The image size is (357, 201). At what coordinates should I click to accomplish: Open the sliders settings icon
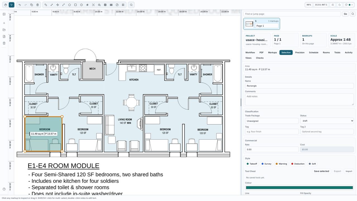(x=332, y=5)
